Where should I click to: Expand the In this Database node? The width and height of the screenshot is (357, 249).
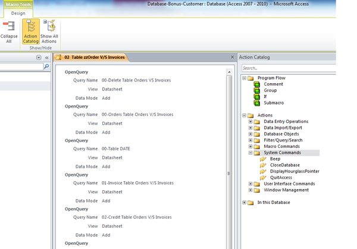click(244, 203)
